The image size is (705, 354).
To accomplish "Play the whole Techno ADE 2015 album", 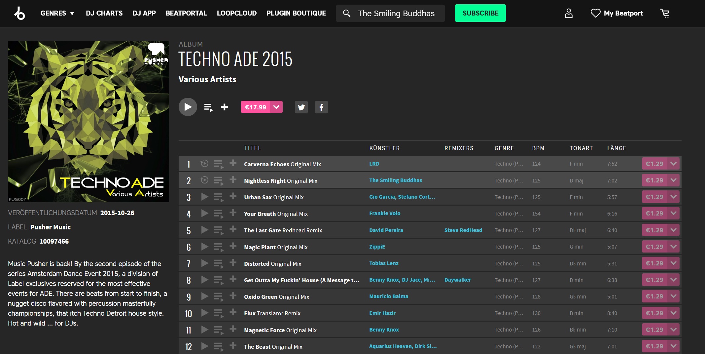I will 188,107.
